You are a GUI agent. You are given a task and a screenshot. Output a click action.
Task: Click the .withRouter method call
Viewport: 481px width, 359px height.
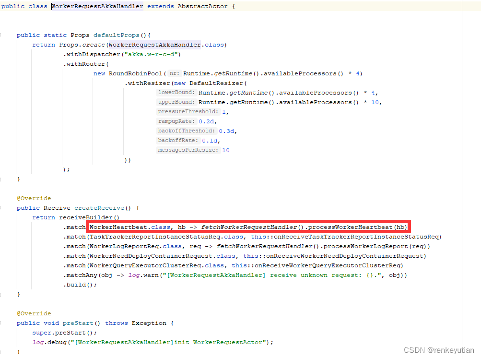84,64
